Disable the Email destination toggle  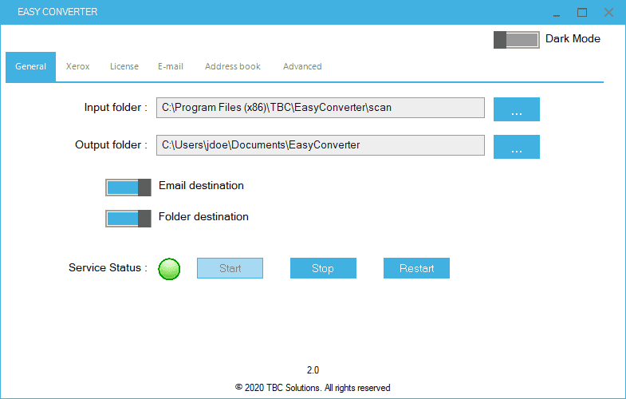[128, 187]
